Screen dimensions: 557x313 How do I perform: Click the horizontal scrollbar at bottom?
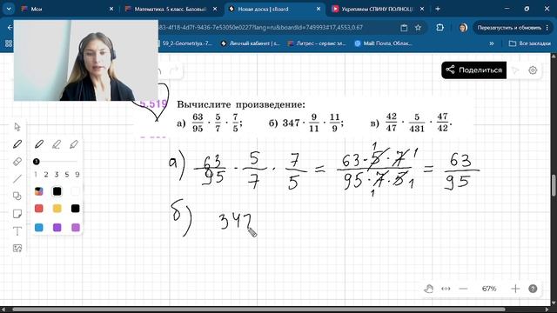click(258, 310)
